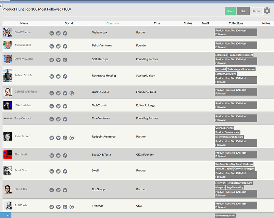This screenshot has width=274, height=218.
Task: Click the green Share button
Action: [x=231, y=11]
